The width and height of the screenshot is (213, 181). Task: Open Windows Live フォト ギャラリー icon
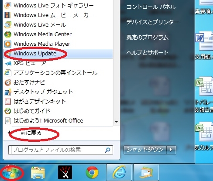tap(8, 6)
